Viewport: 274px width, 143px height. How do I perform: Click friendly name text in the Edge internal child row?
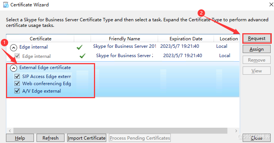(125, 56)
